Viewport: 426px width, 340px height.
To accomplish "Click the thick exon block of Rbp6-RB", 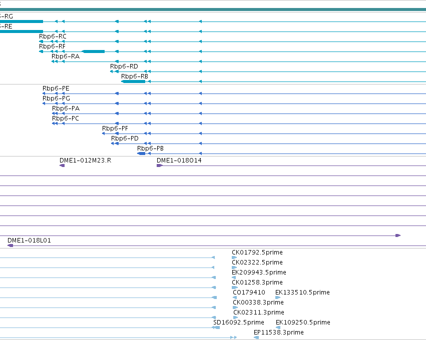I will coord(133,81).
